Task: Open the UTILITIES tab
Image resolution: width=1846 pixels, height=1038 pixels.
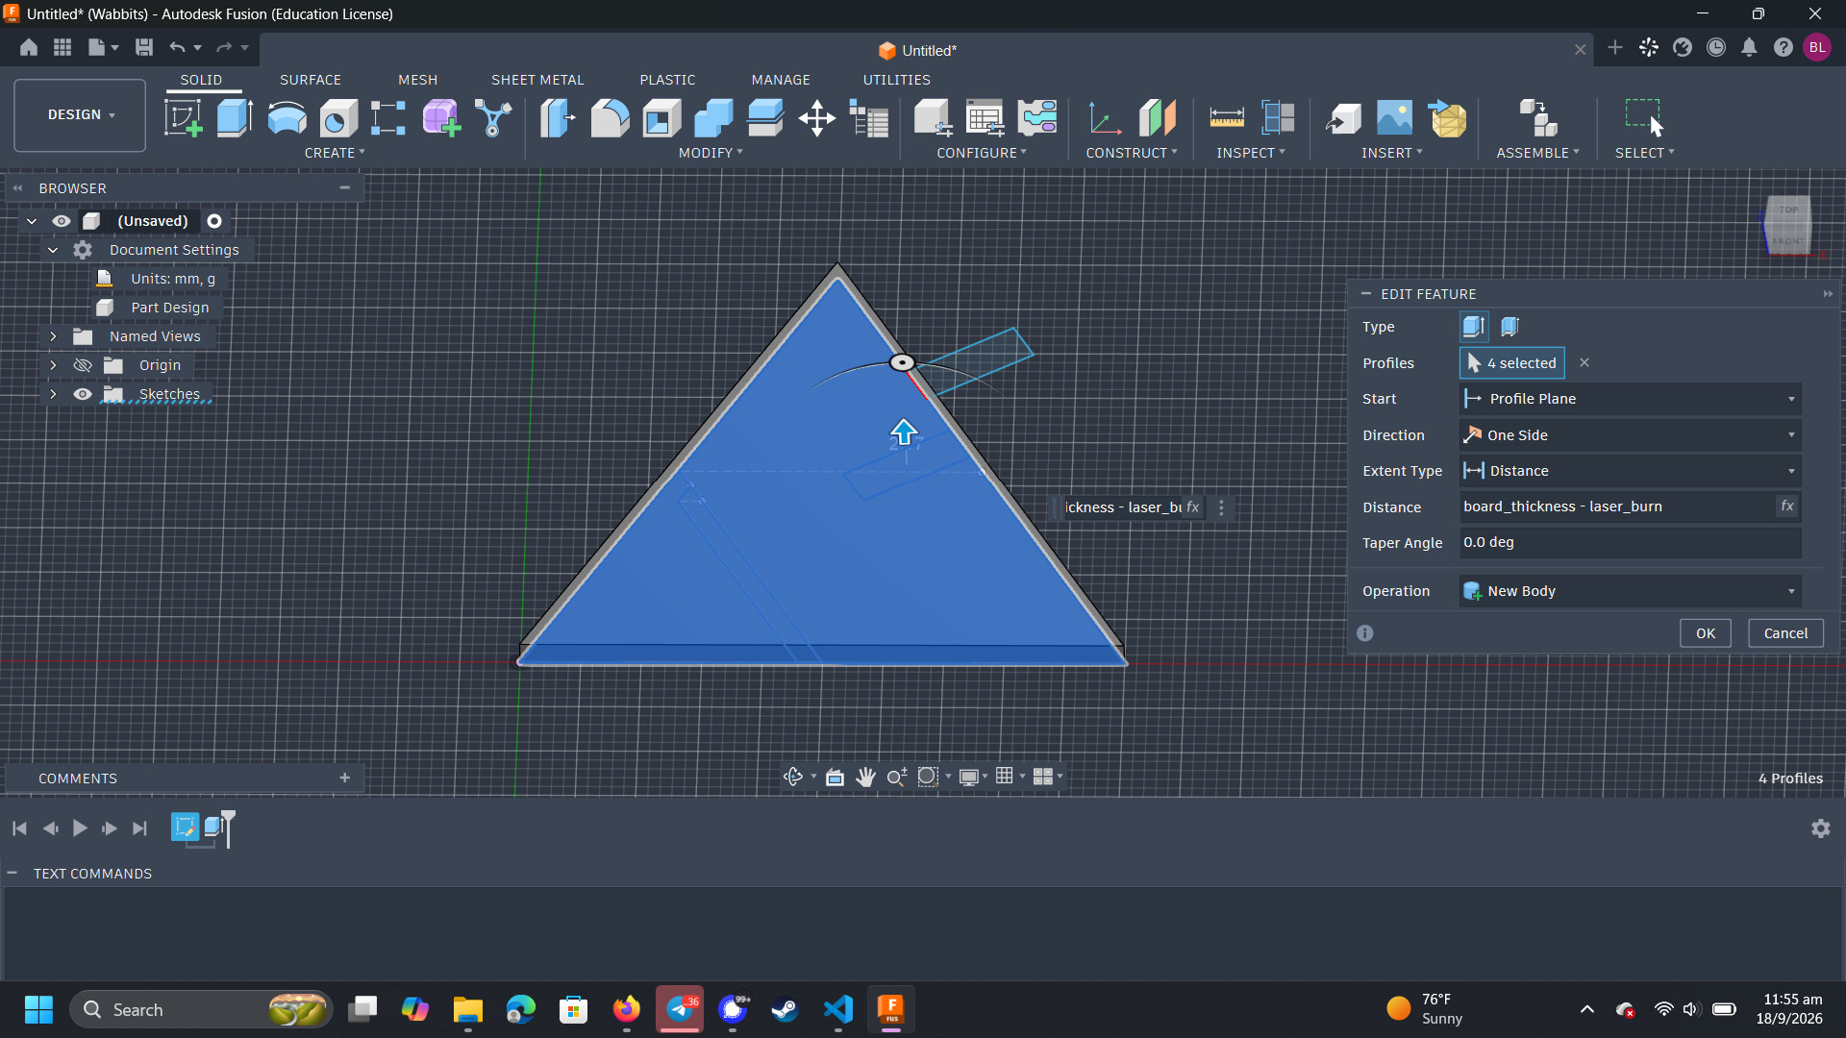Action: tap(896, 80)
